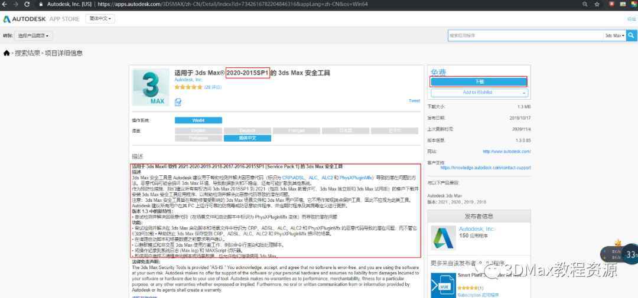Select the Français language option
638x298 pixels.
(x=296, y=131)
